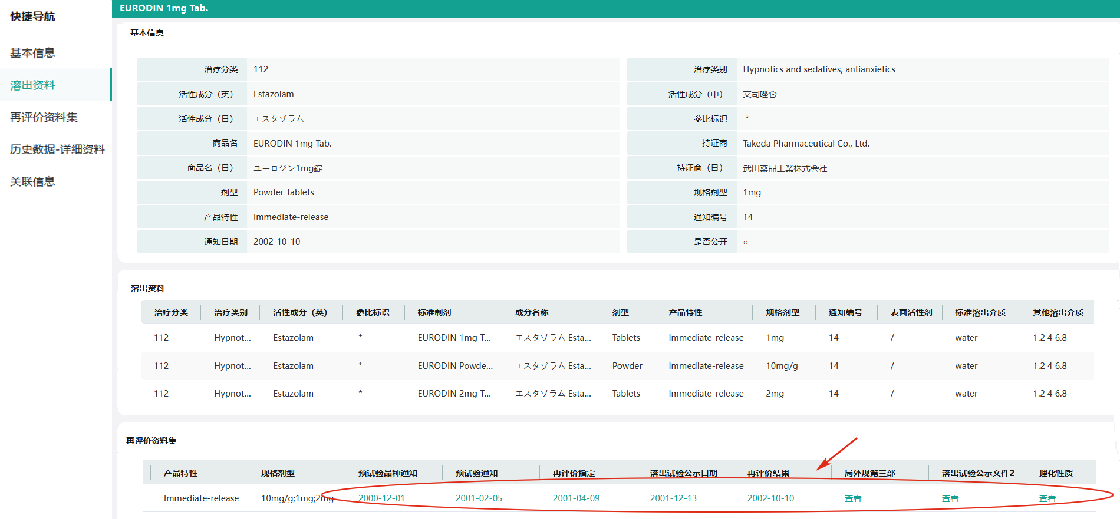Click 查看 under 理化性质 column
Screen dimensions: 1120x519
pos(1047,498)
